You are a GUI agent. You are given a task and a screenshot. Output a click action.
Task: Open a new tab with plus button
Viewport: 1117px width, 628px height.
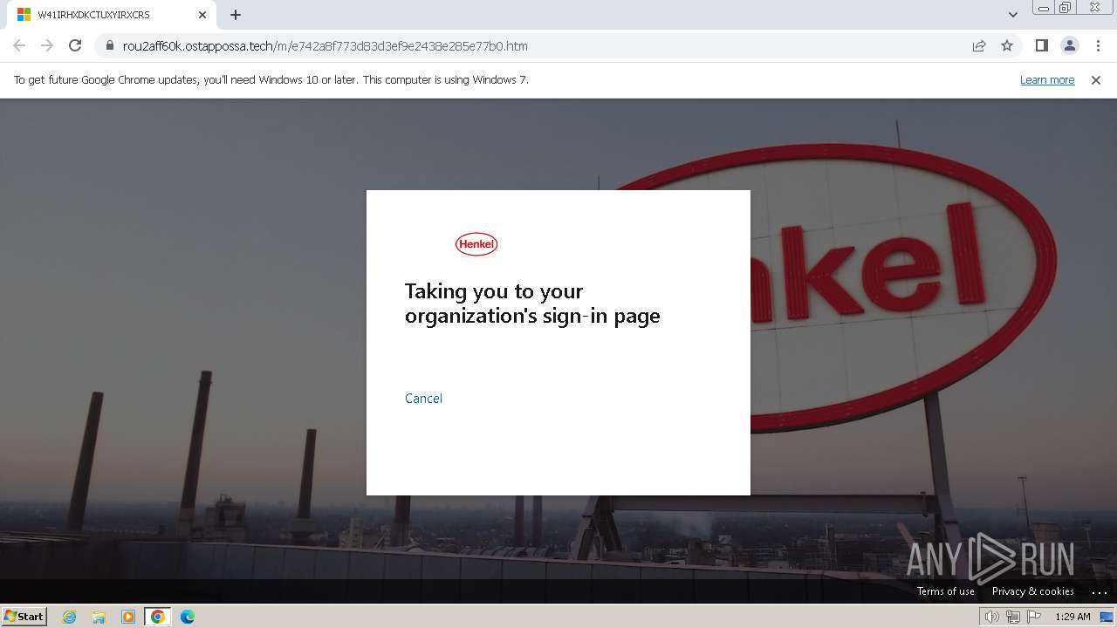[x=236, y=15]
